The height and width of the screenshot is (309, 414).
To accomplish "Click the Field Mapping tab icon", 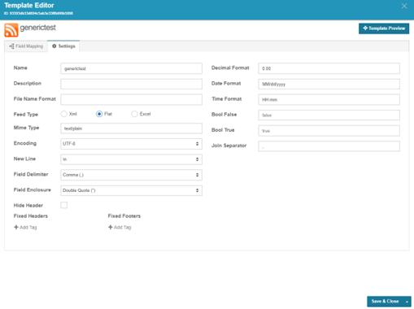I will pyautogui.click(x=11, y=46).
